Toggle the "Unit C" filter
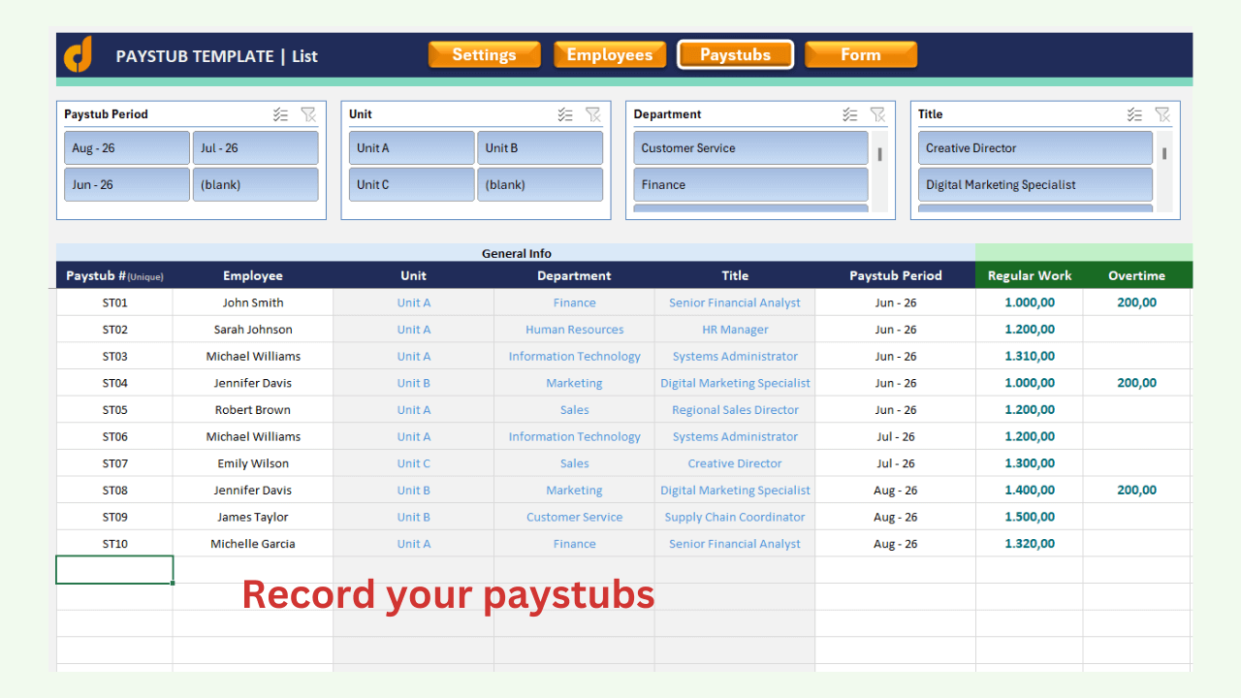The width and height of the screenshot is (1241, 698). pos(411,184)
